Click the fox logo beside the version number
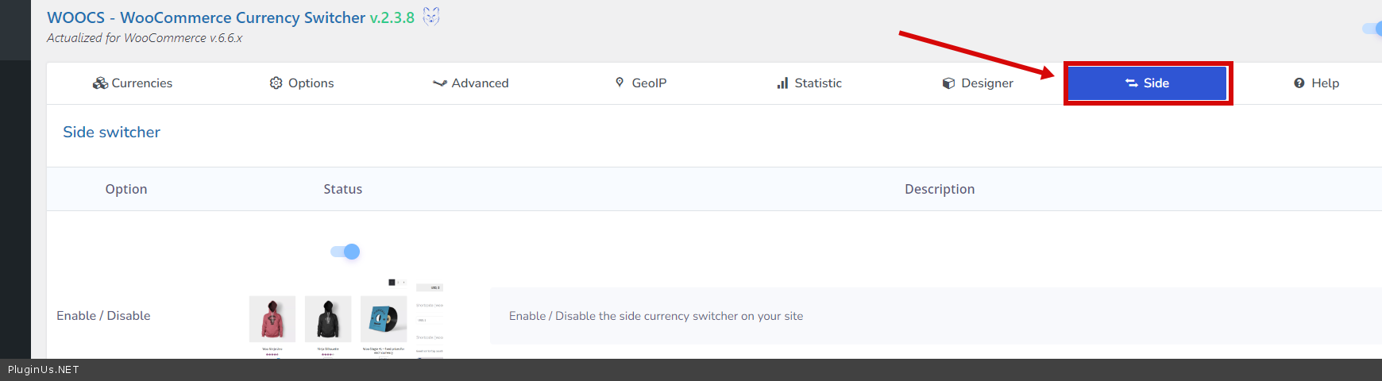This screenshot has width=1382, height=381. click(430, 17)
